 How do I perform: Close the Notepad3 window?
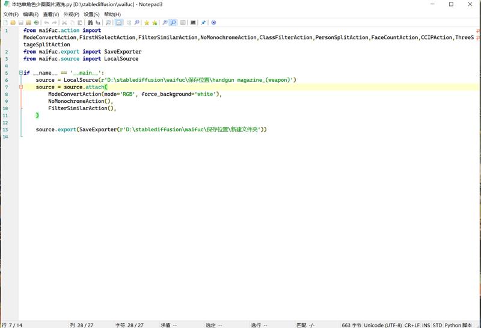(x=470, y=4)
